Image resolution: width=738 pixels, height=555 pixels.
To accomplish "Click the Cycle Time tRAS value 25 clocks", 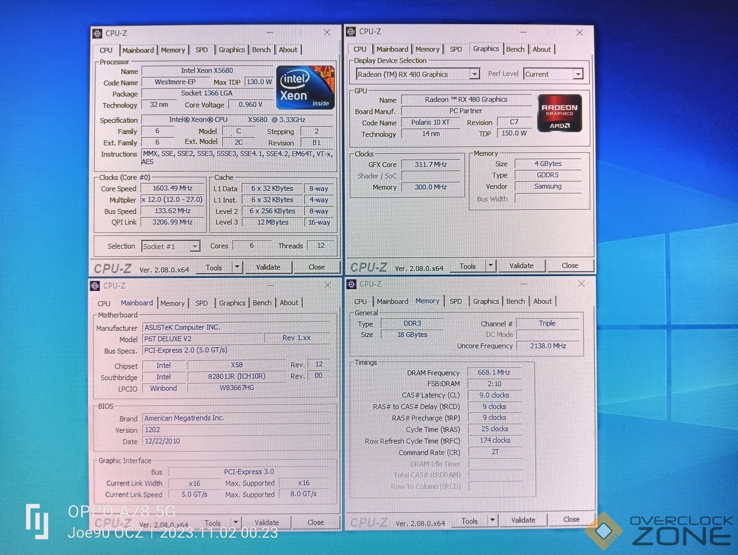I will point(494,429).
